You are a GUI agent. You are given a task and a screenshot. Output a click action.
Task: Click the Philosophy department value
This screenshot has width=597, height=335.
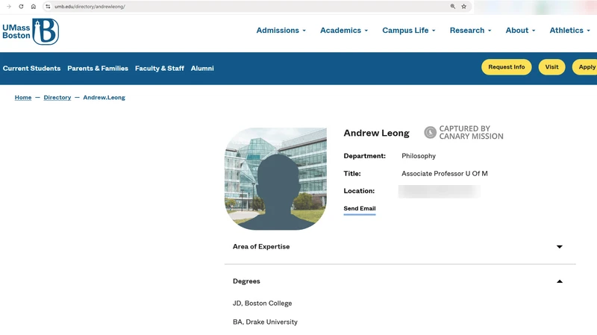(419, 156)
